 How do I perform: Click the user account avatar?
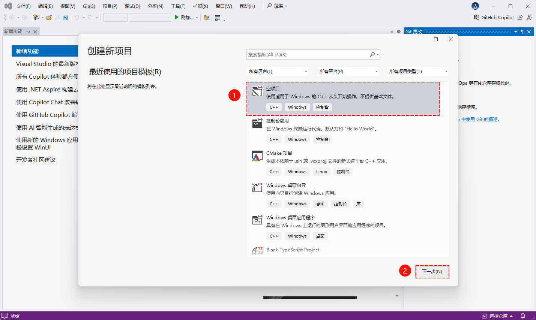[x=475, y=6]
